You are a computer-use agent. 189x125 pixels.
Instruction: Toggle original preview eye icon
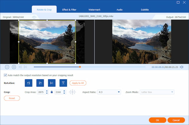click(34, 17)
